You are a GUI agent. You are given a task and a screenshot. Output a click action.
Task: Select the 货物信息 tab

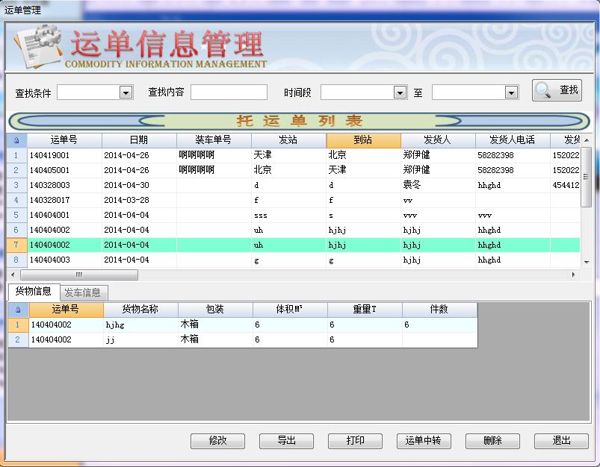coord(33,292)
